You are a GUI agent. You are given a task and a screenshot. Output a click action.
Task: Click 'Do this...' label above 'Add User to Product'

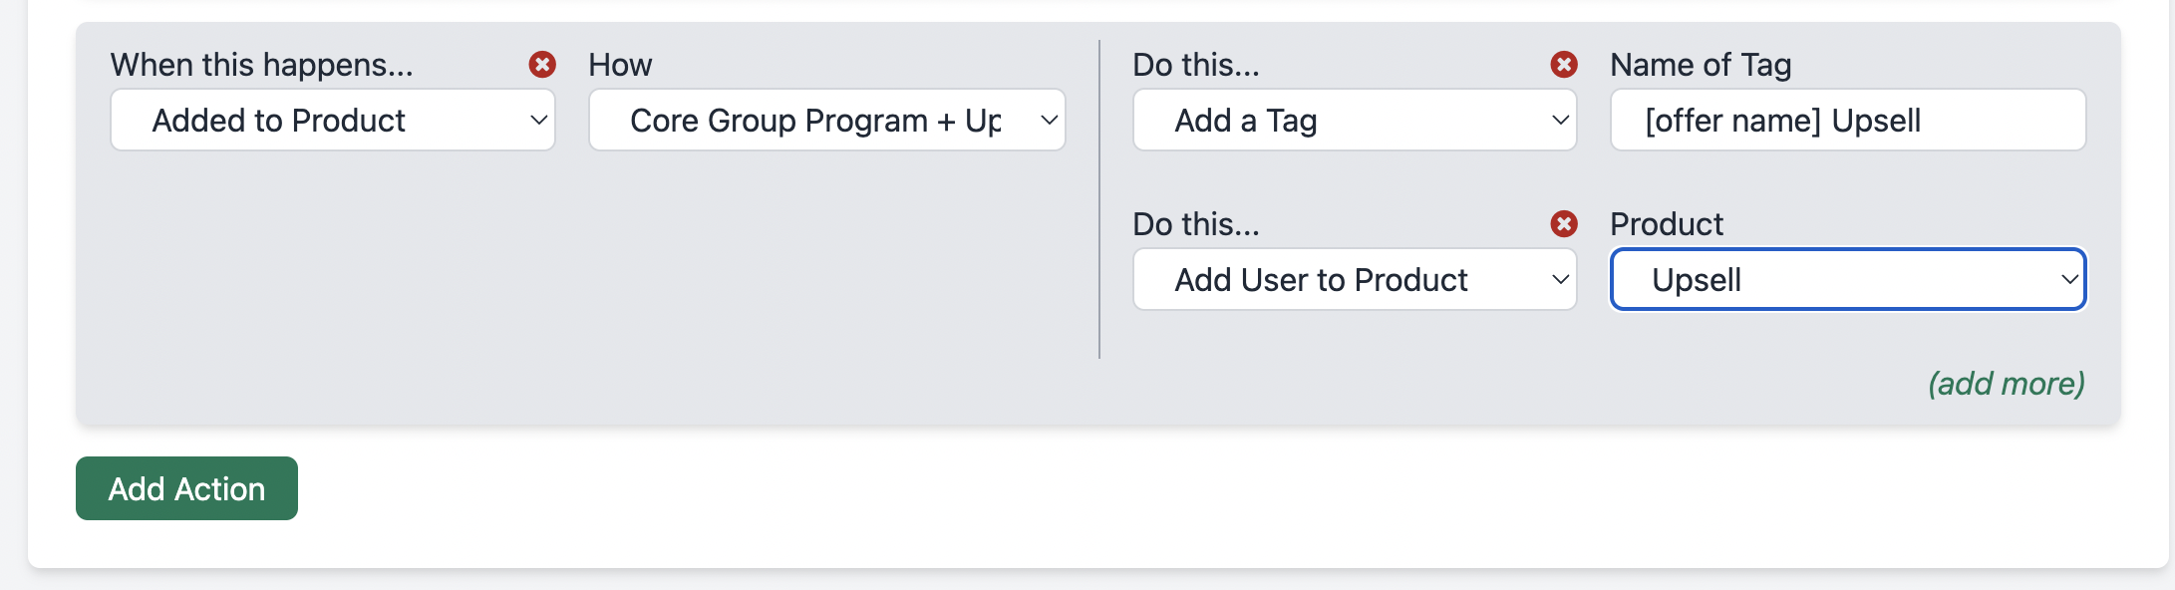(1196, 224)
